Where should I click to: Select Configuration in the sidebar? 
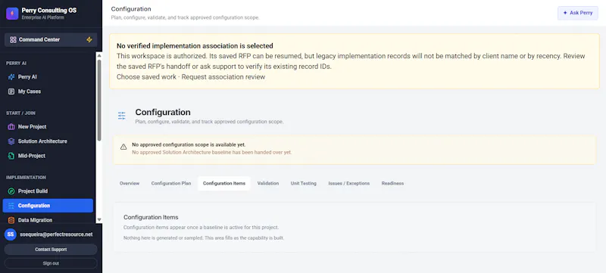point(48,206)
